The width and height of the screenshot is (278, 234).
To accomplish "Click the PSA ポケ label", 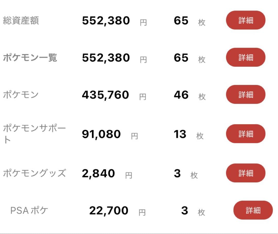I will pyautogui.click(x=29, y=210).
